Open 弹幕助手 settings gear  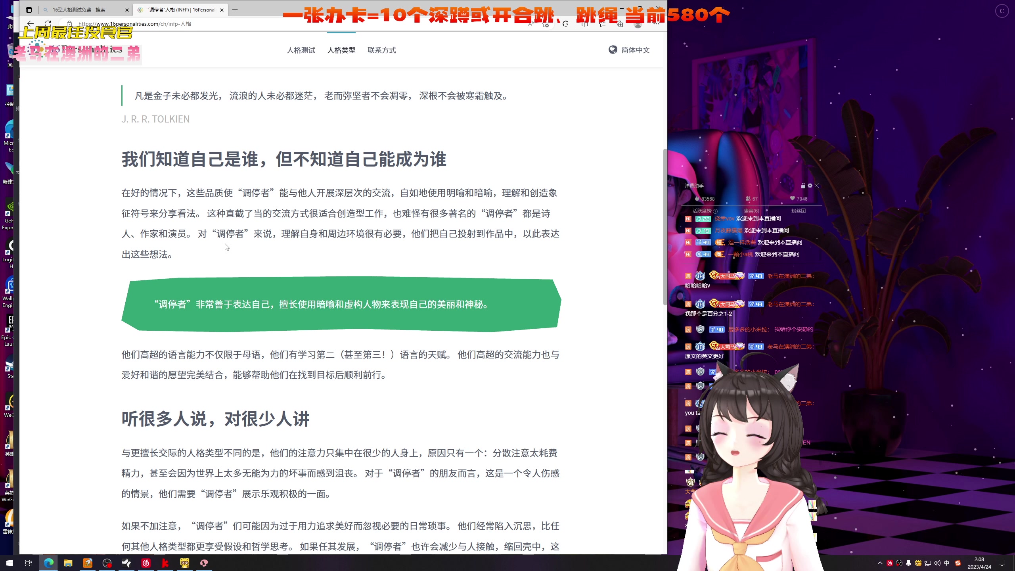[x=810, y=186]
